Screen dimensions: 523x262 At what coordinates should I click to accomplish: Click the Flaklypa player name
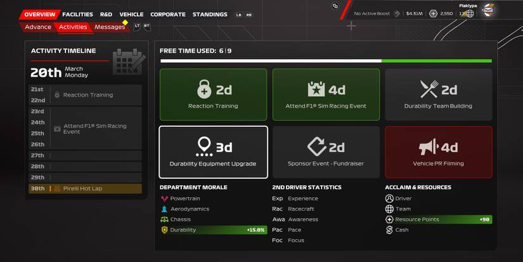[468, 6]
